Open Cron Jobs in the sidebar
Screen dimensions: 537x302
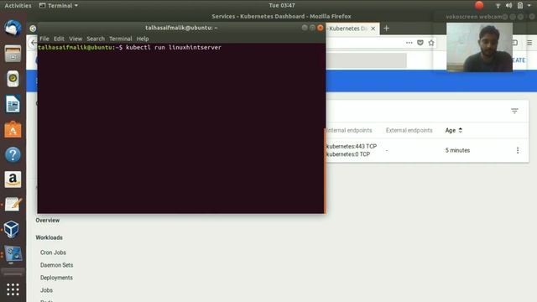(53, 253)
